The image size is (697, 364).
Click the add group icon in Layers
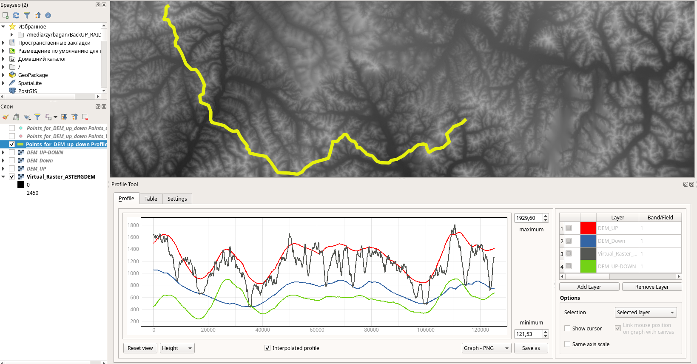(16, 117)
